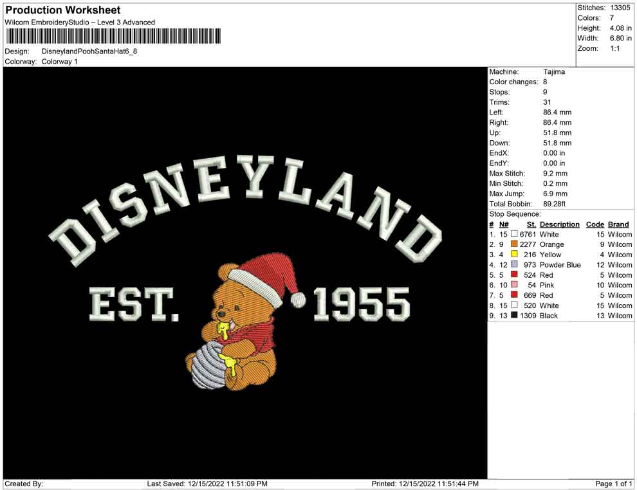Click the Total Bobbin value '89.28ft'
The image size is (637, 490).
pyautogui.click(x=554, y=204)
